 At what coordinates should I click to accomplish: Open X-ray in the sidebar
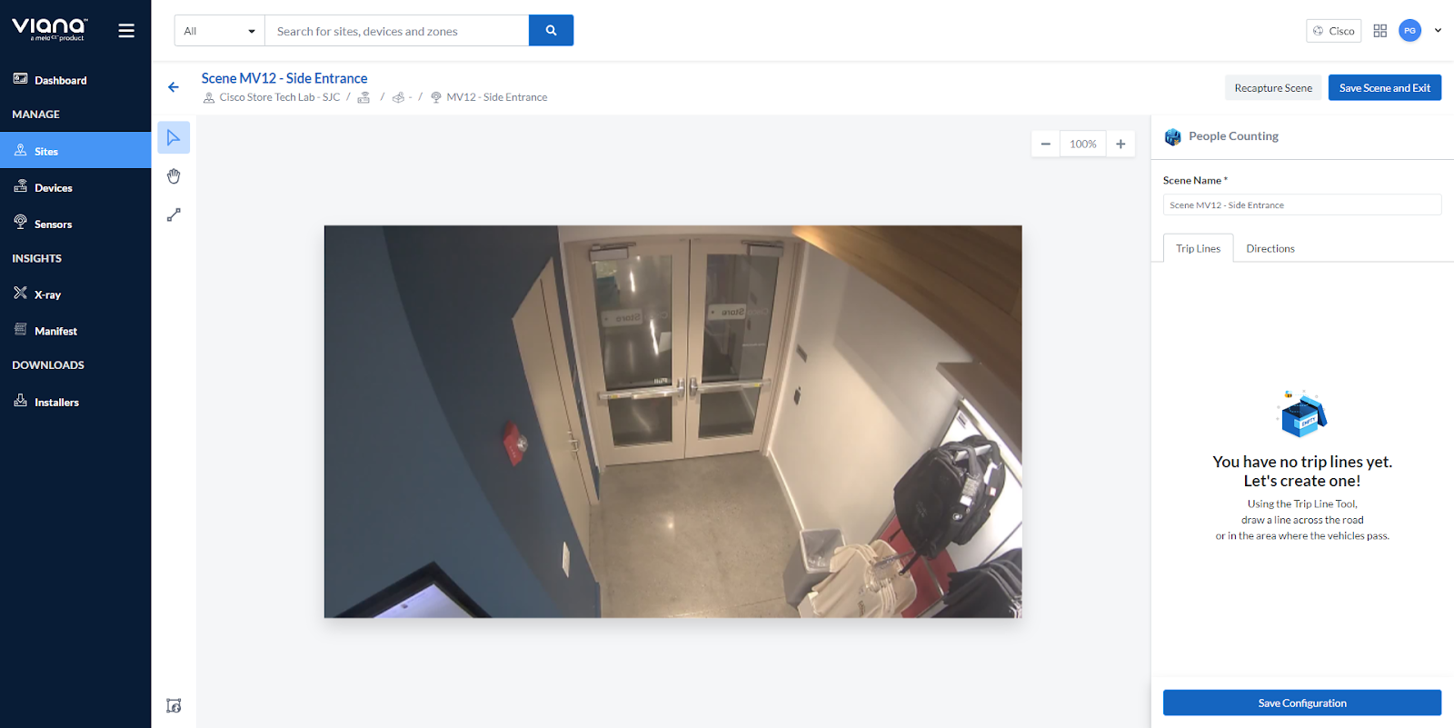[x=47, y=294]
